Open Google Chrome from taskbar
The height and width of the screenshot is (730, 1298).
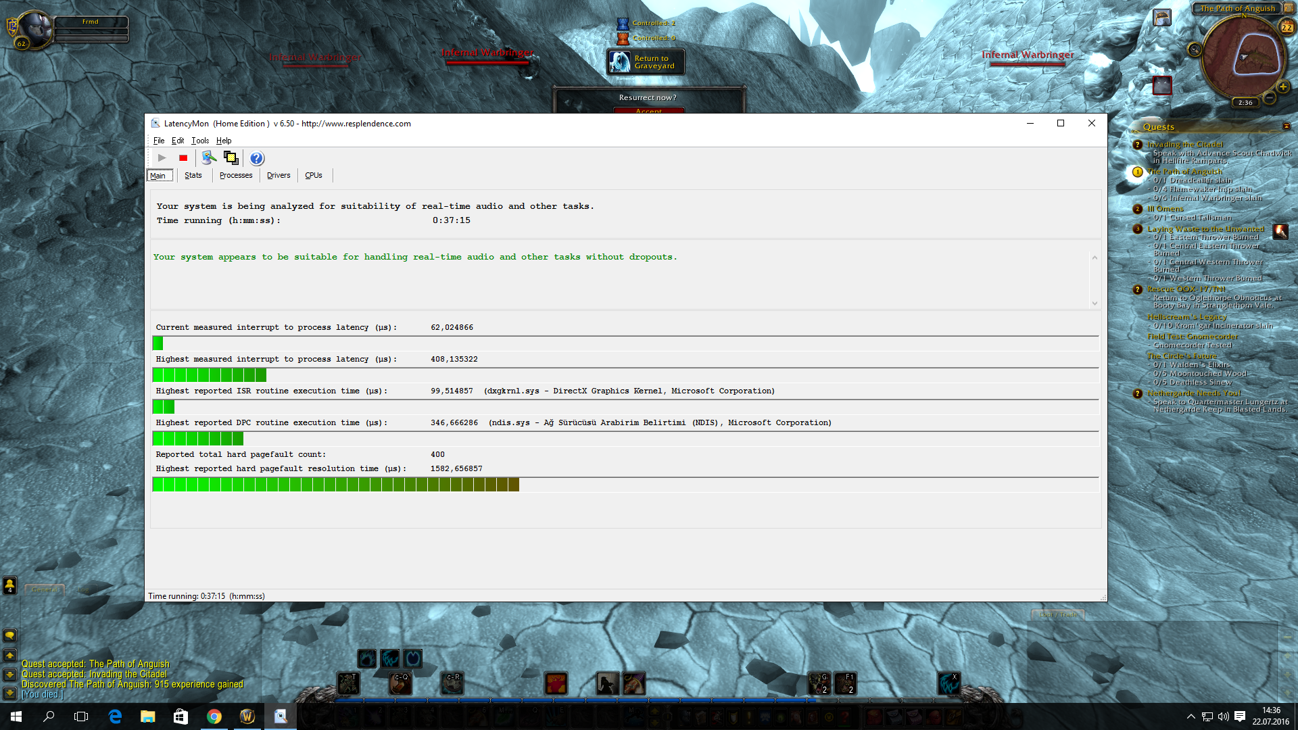214,716
